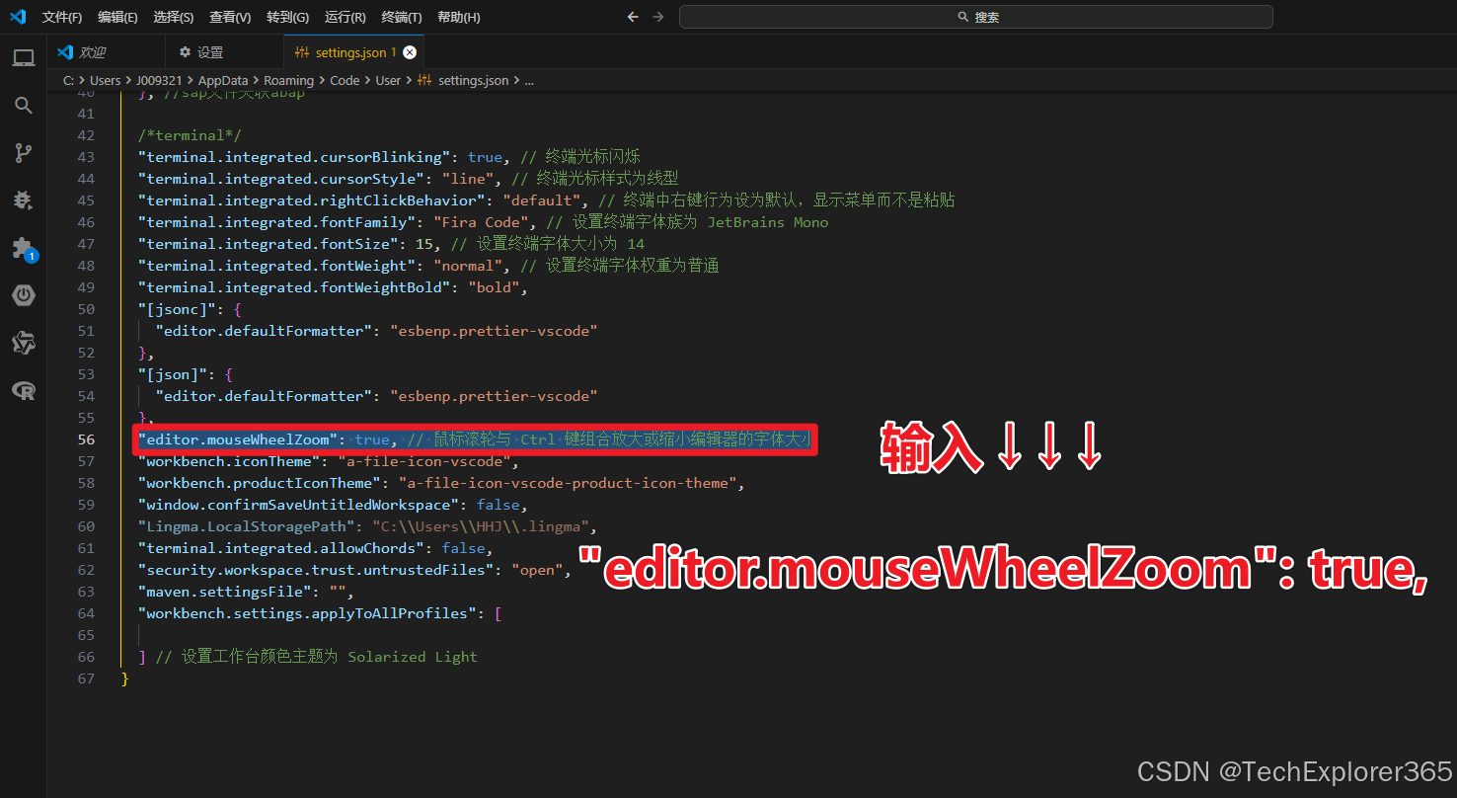Click the Code breadcrumb segment
The width and height of the screenshot is (1457, 798).
tap(345, 81)
